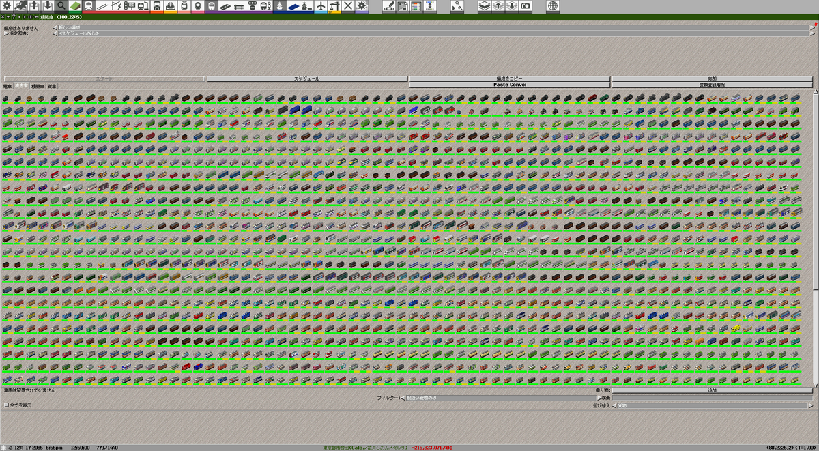
Task: Click the button below 売却
Action: point(712,85)
